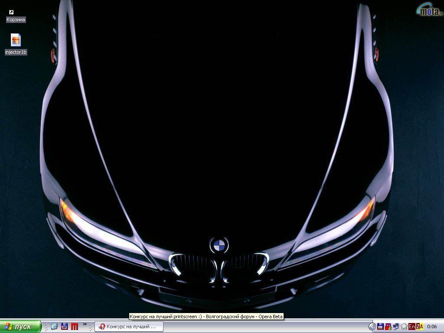Open the blue floppy disk tray icon

point(380,327)
